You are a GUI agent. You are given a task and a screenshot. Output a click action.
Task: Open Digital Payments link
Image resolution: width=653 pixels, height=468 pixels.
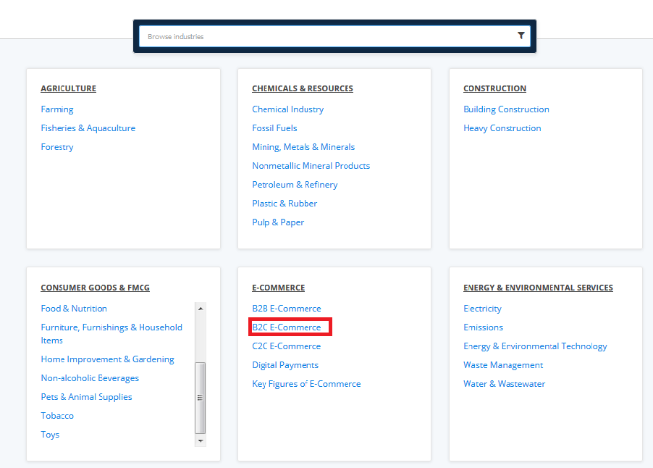tap(285, 365)
